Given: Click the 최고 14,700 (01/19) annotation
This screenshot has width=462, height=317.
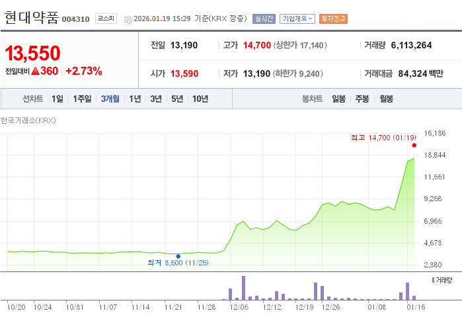Looking at the screenshot, I should [383, 138].
